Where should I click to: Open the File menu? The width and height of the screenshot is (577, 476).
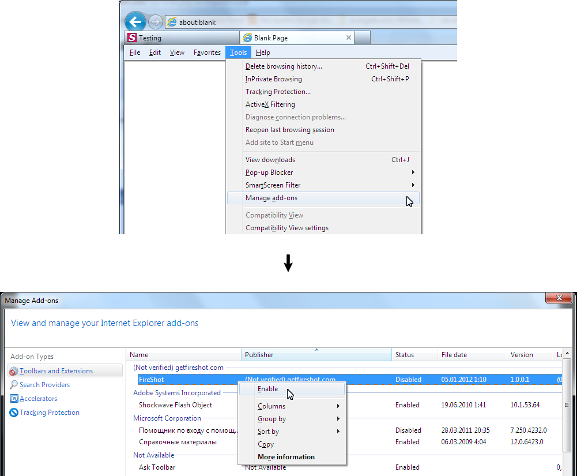pyautogui.click(x=135, y=53)
